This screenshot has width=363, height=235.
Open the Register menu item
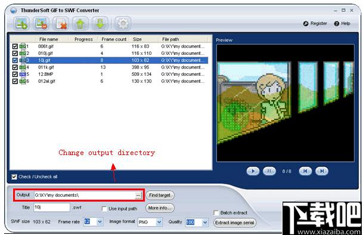(x=315, y=23)
